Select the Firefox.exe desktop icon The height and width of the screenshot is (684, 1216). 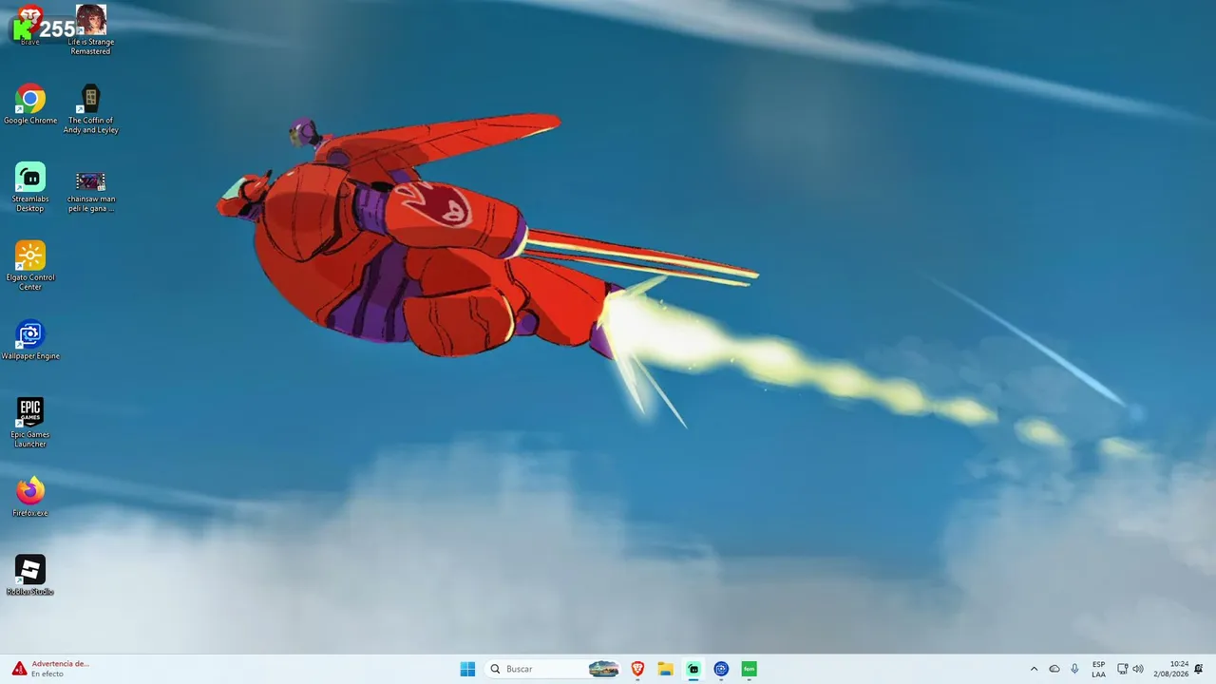pos(30,497)
